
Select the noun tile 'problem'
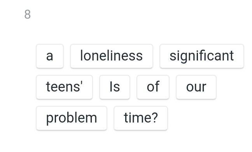pyautogui.click(x=72, y=118)
